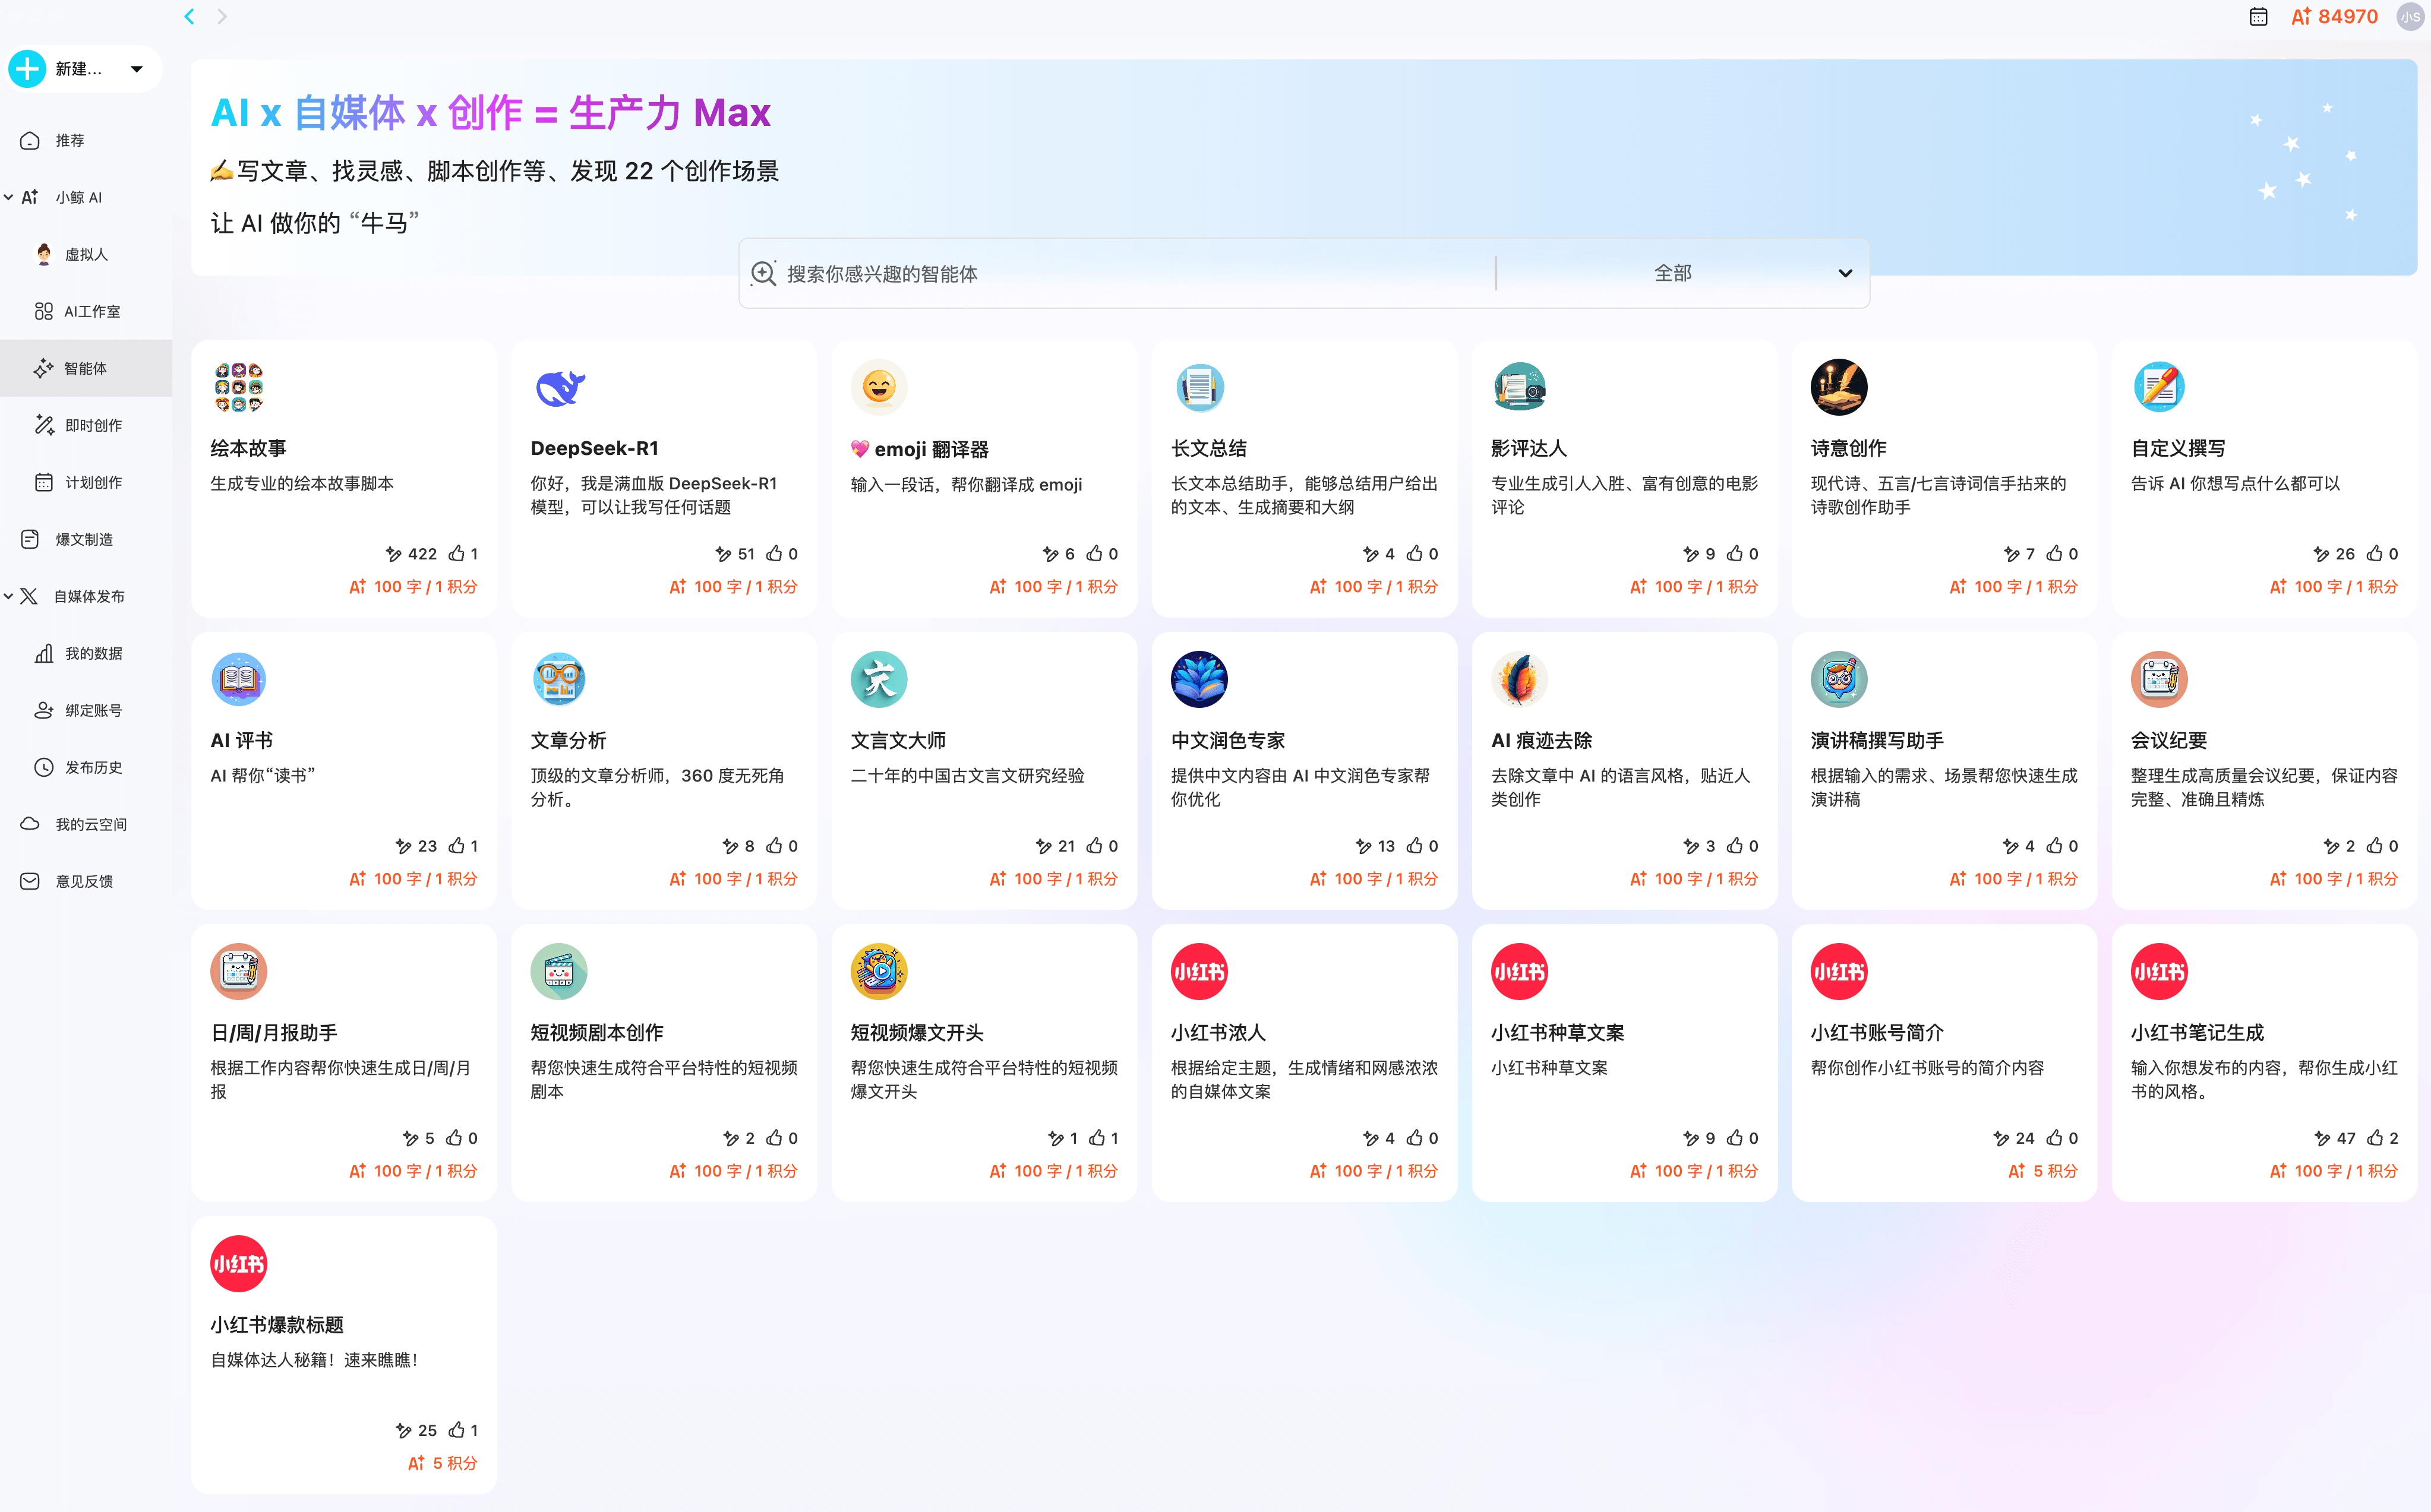This screenshot has height=1512, width=2431.
Task: Like the 短视频爆文开头 agent
Action: tap(1097, 1138)
